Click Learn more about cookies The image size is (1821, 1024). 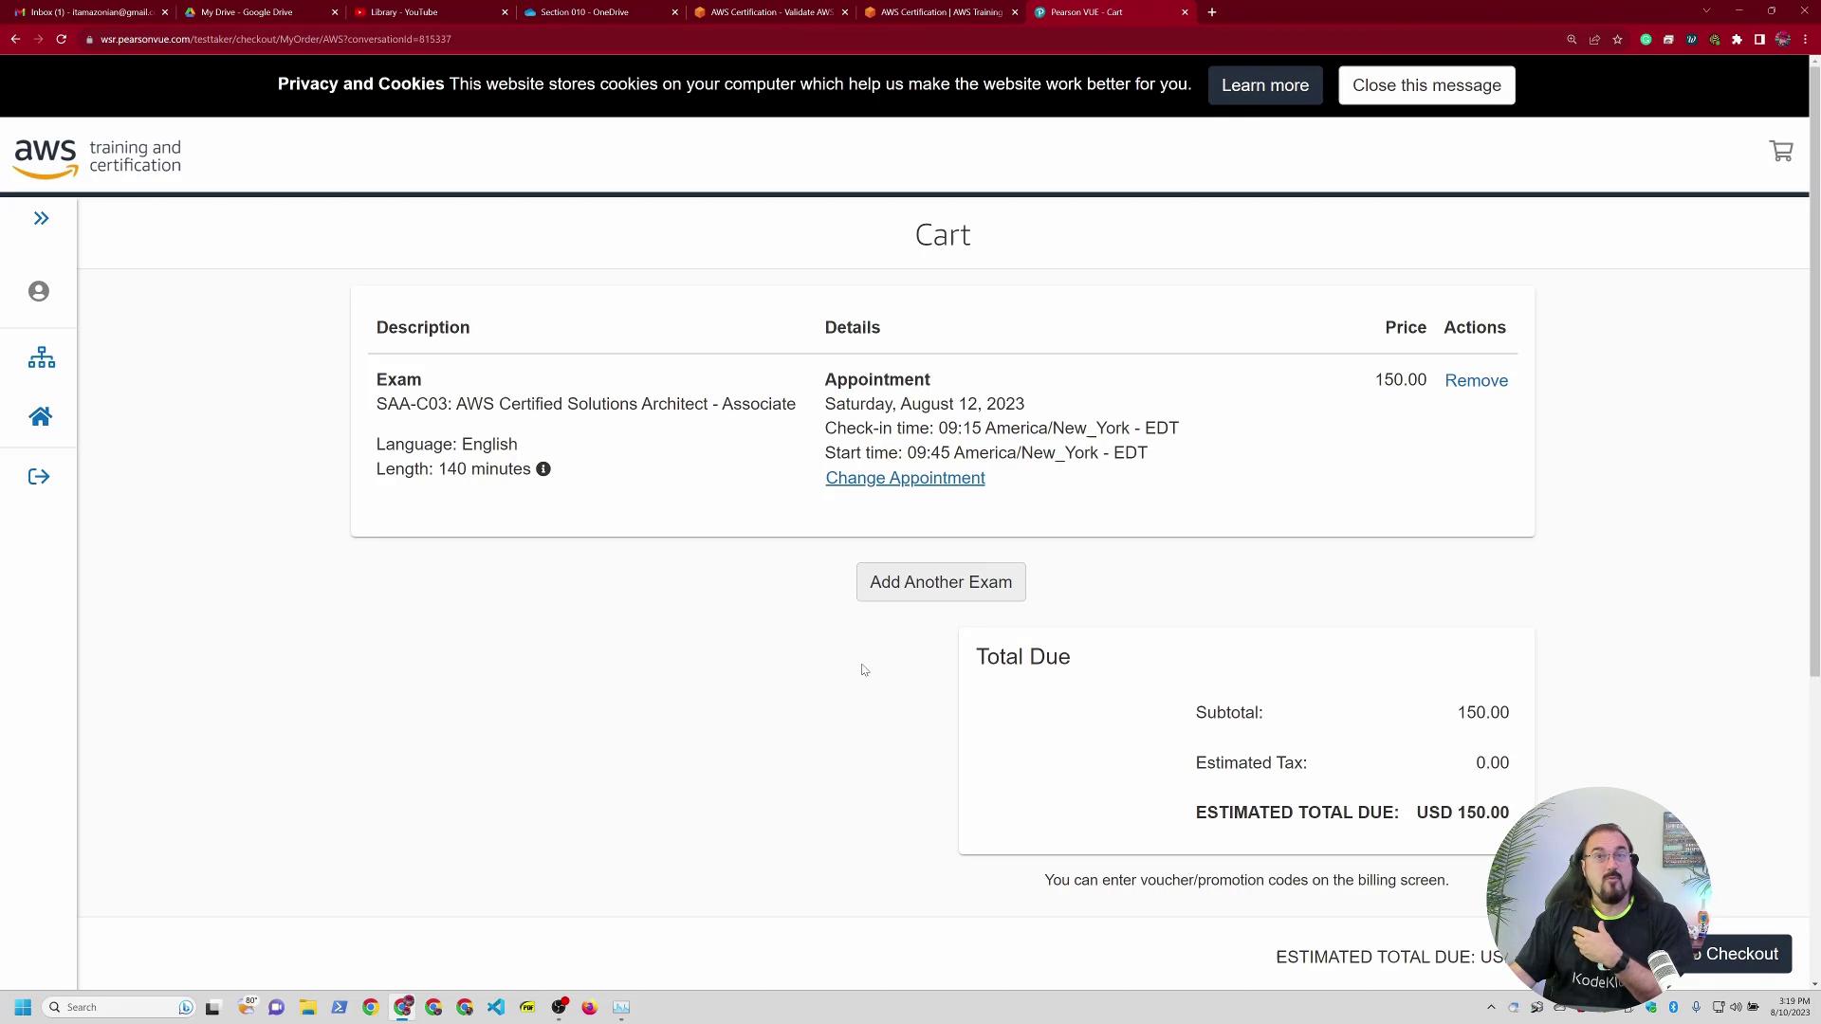click(1264, 85)
